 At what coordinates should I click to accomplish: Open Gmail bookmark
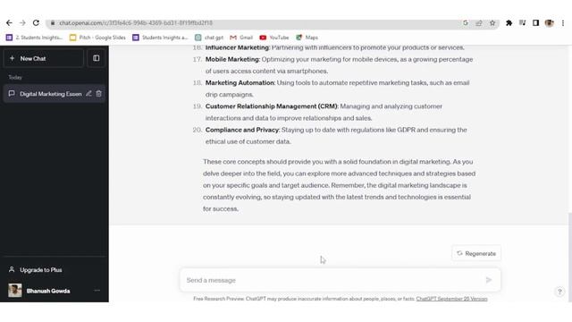[x=241, y=38]
